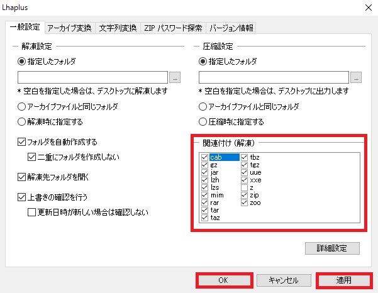Open the ZIP パスワード探索 tab

tap(173, 28)
